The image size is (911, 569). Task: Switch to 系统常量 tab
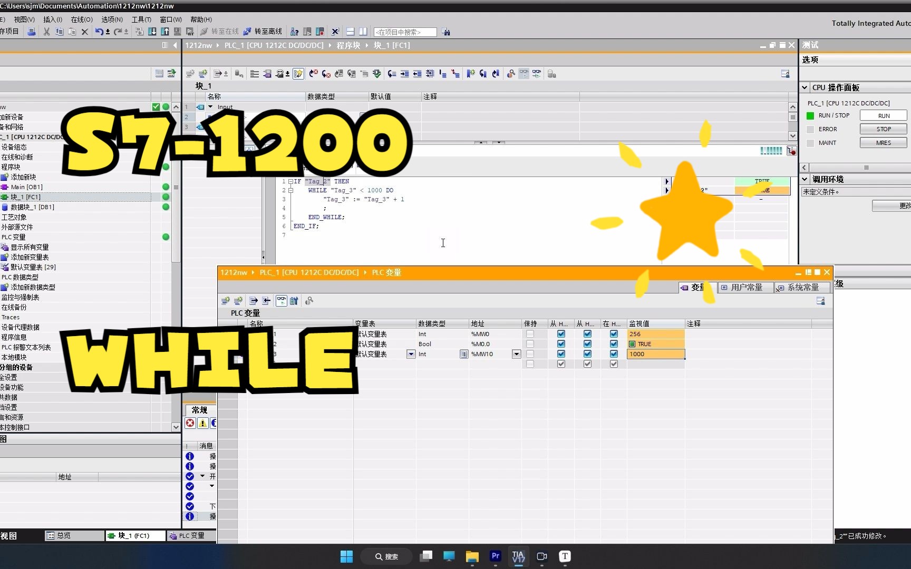pos(802,288)
